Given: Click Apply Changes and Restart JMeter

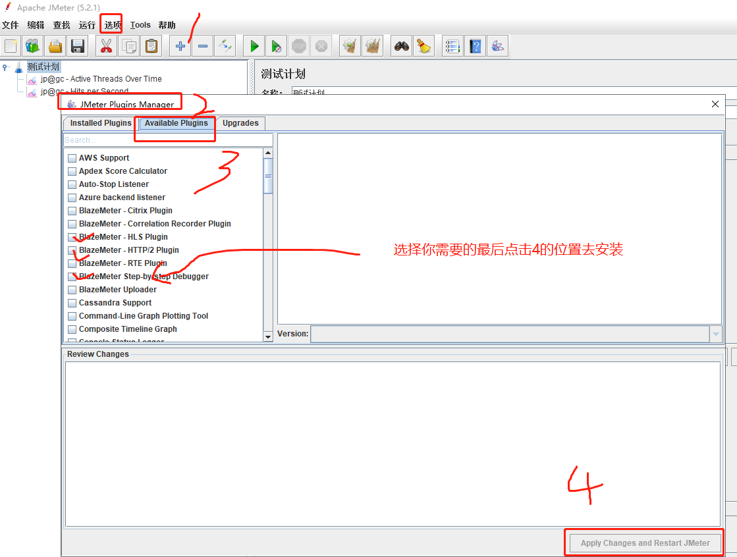Looking at the screenshot, I should pos(645,543).
